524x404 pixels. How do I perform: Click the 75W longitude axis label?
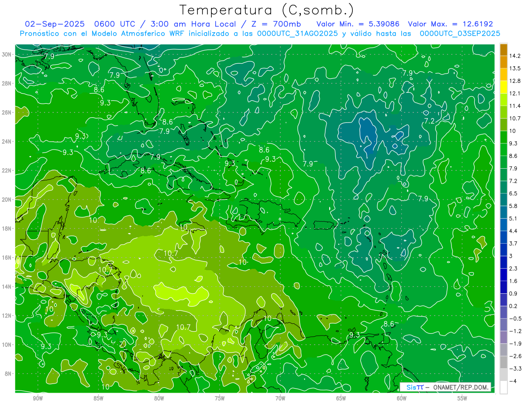coord(220,398)
